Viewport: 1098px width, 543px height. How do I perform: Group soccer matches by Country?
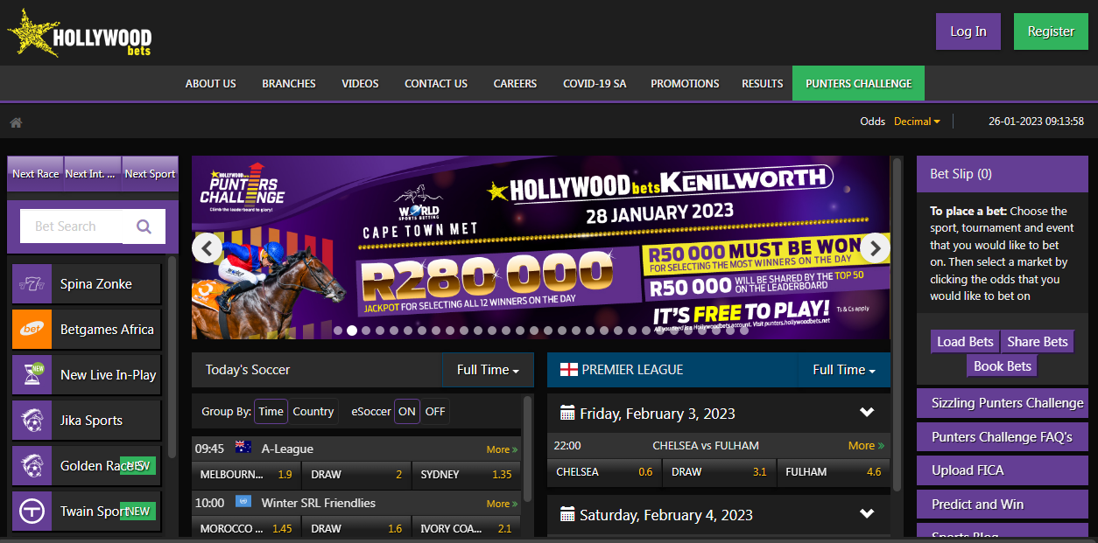[313, 412]
